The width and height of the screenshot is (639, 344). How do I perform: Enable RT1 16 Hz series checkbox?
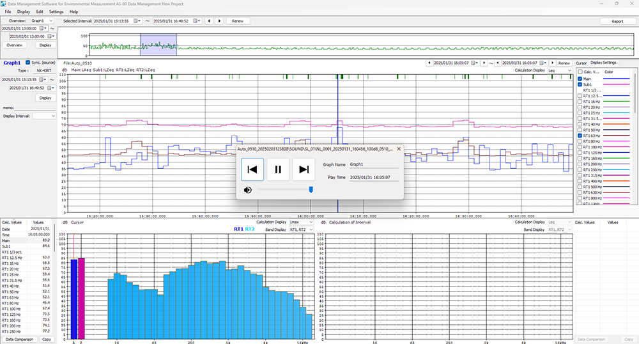click(580, 102)
